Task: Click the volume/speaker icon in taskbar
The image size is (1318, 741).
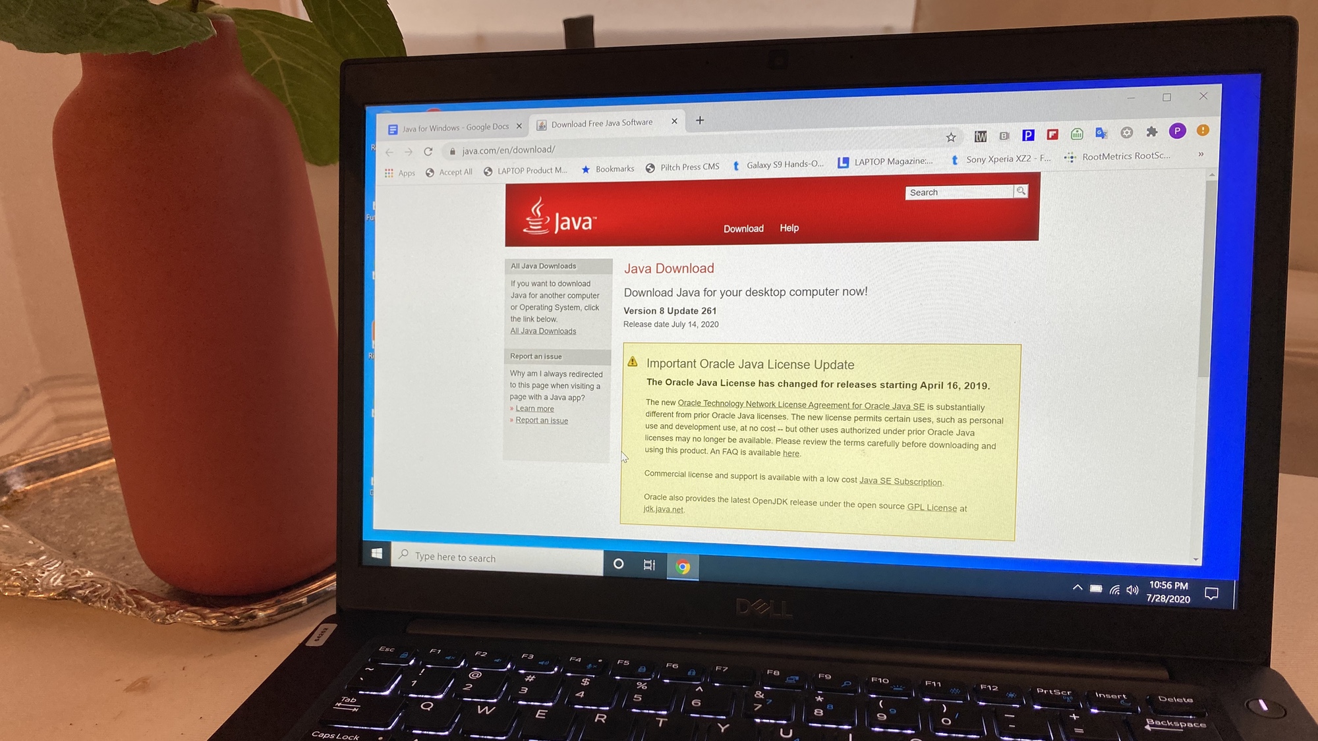Action: tap(1131, 590)
